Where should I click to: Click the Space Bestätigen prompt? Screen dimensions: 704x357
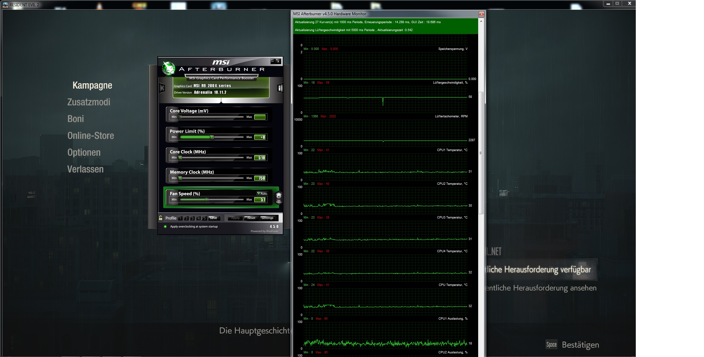(573, 345)
